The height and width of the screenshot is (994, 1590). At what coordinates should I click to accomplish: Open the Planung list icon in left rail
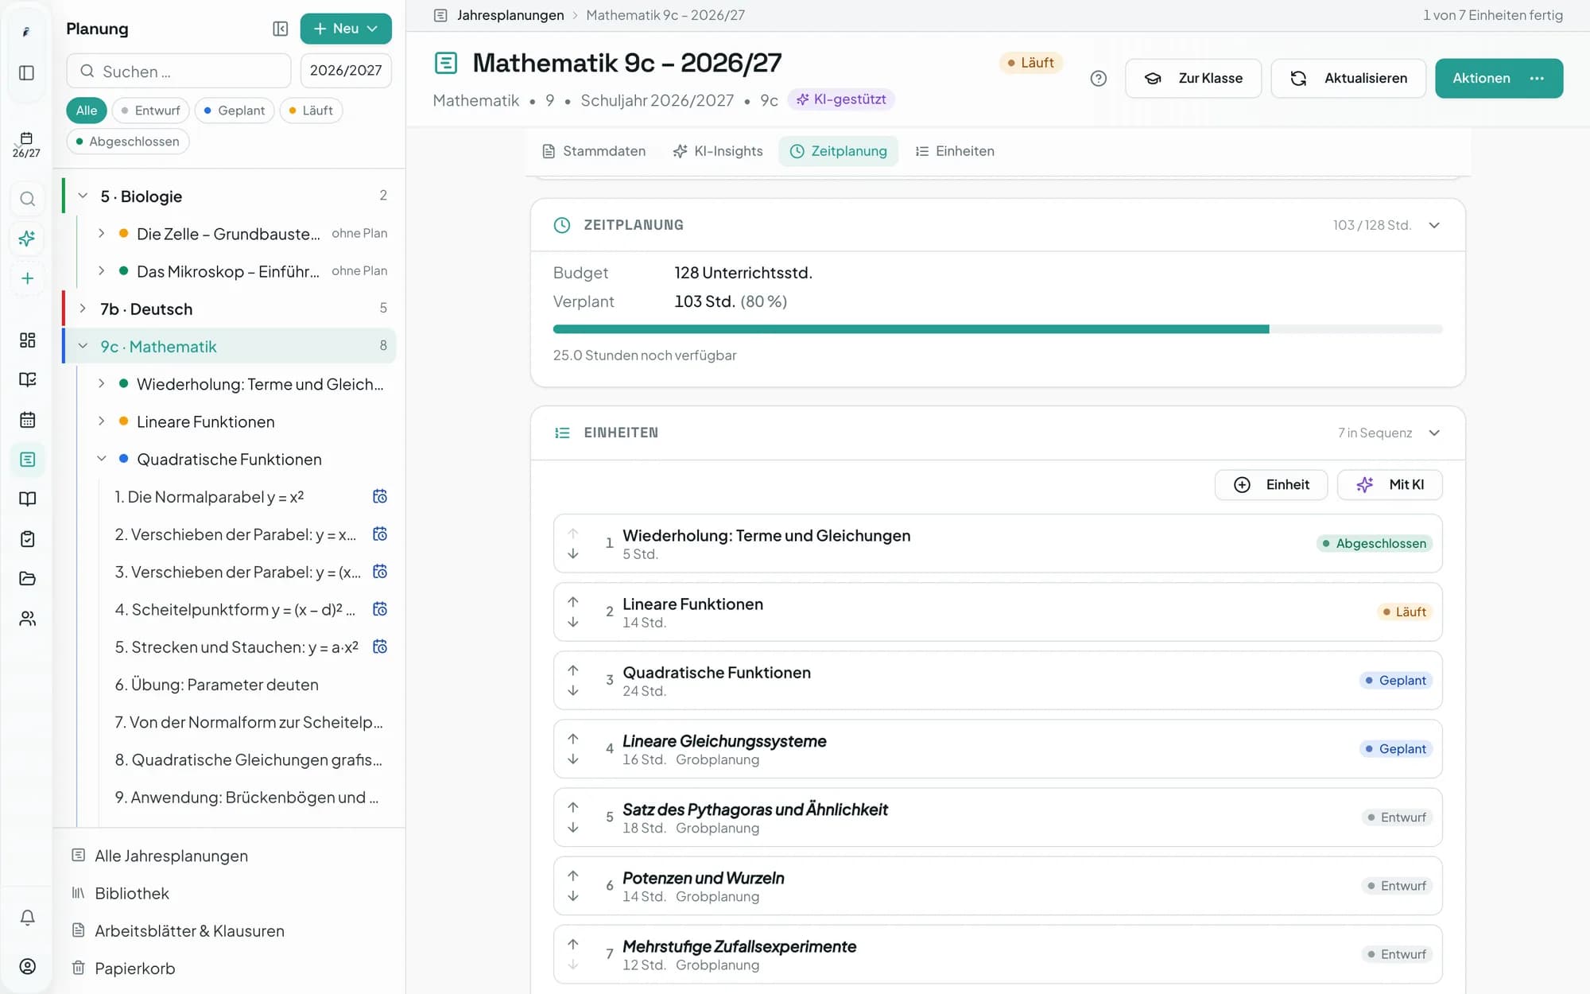tap(27, 460)
